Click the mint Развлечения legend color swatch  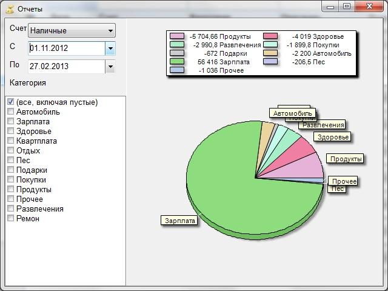click(177, 44)
